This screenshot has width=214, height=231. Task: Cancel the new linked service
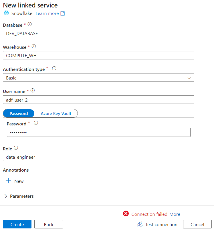click(197, 224)
